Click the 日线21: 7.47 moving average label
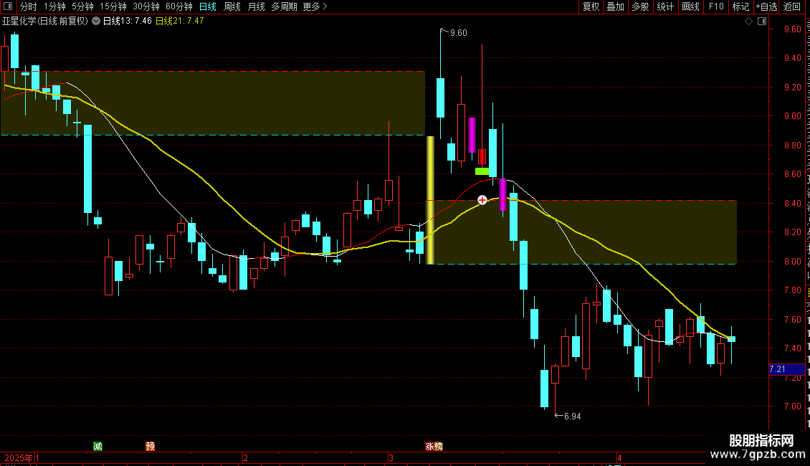The image size is (810, 466). click(180, 22)
